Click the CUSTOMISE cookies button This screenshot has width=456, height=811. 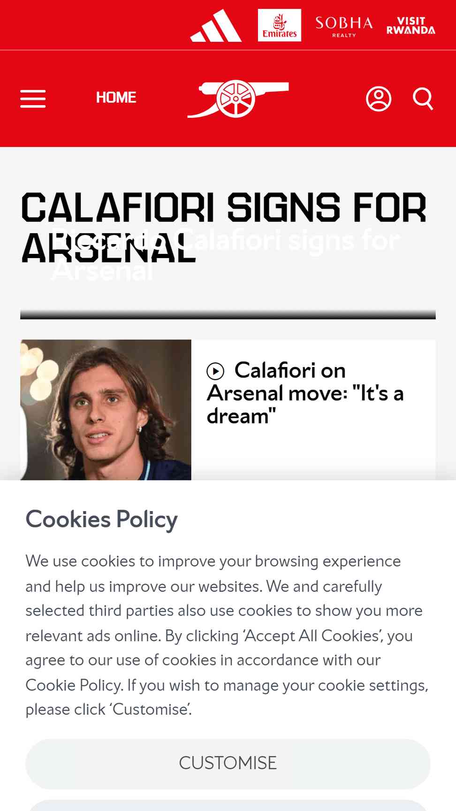228,764
